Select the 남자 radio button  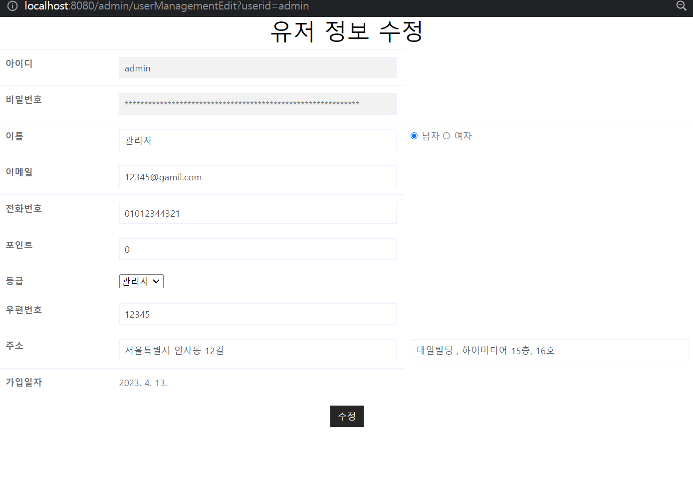[414, 136]
